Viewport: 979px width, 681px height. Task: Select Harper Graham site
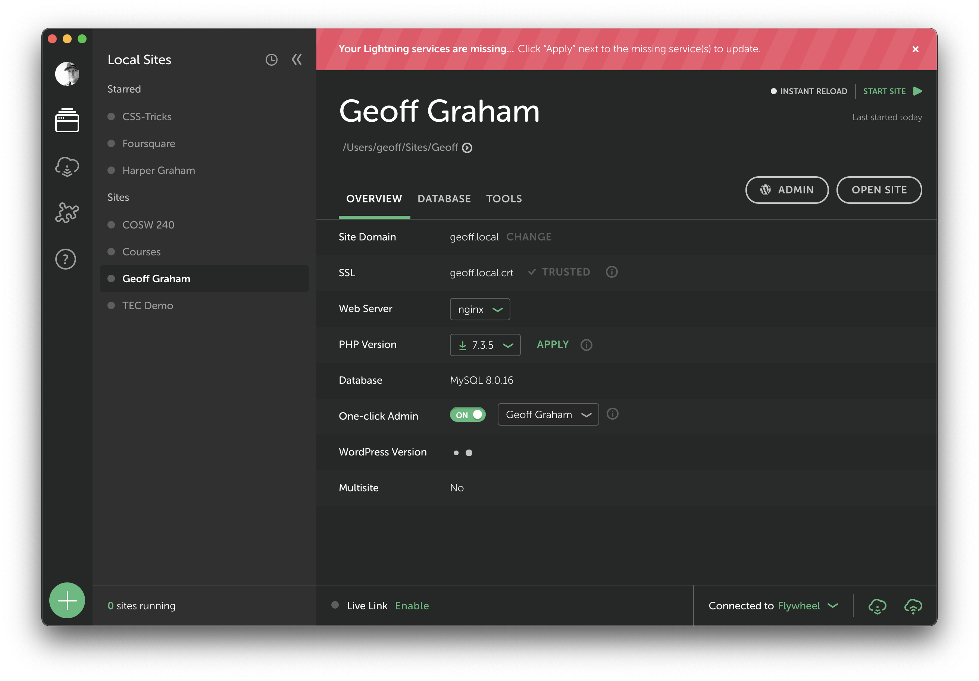click(159, 171)
